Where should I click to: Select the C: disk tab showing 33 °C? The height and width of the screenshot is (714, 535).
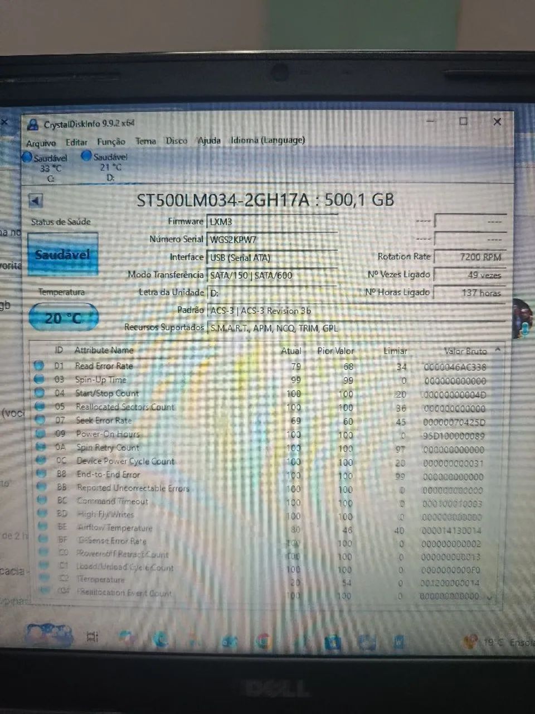tap(45, 167)
